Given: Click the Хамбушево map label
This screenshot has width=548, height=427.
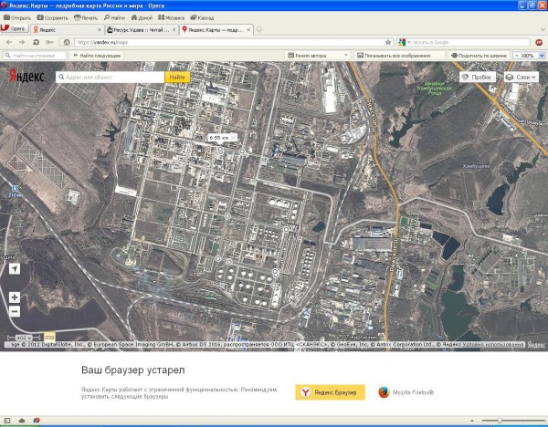Looking at the screenshot, I should [476, 167].
